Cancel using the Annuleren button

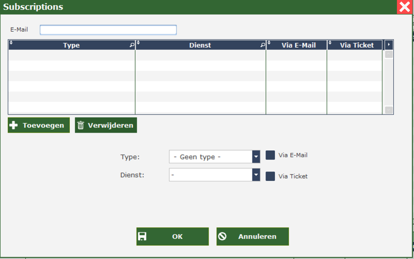tap(253, 236)
